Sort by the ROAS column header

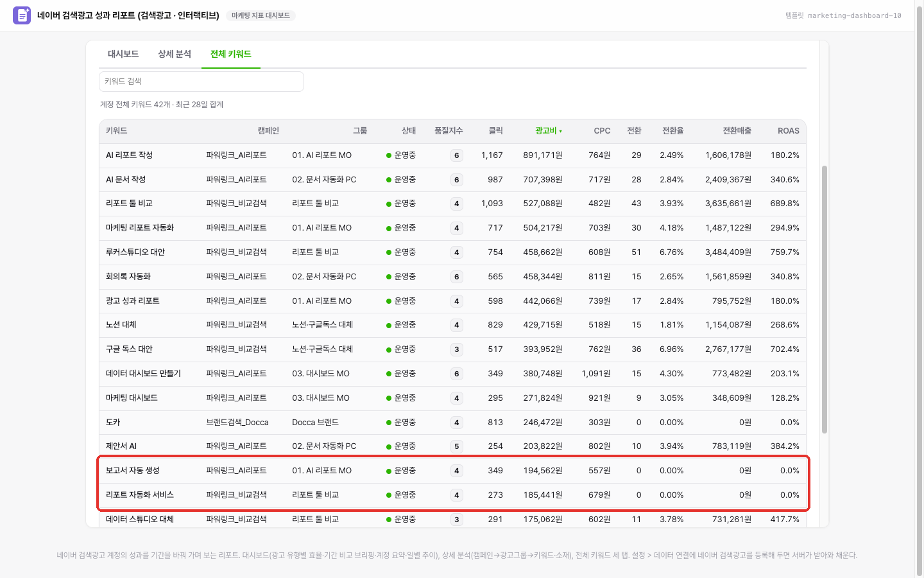[x=789, y=131]
